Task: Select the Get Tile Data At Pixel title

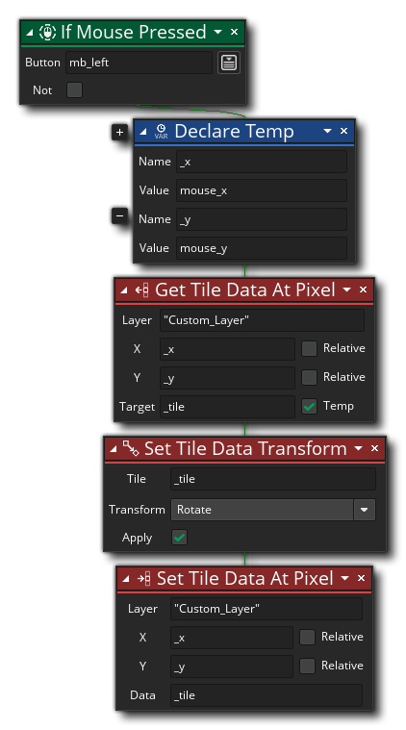Action: click(x=245, y=290)
